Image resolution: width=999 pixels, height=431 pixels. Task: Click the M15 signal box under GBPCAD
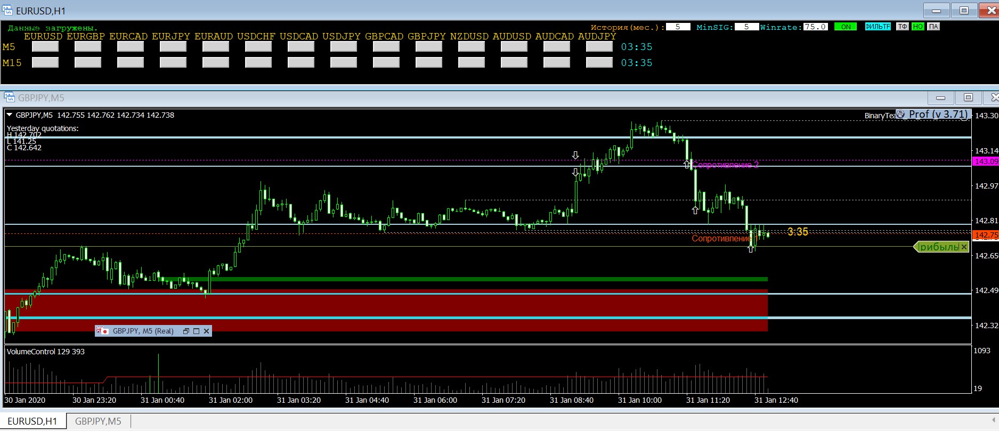386,63
